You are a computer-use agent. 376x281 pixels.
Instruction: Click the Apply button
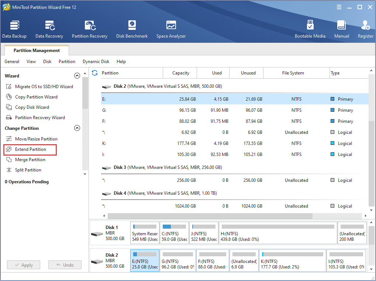point(24,265)
